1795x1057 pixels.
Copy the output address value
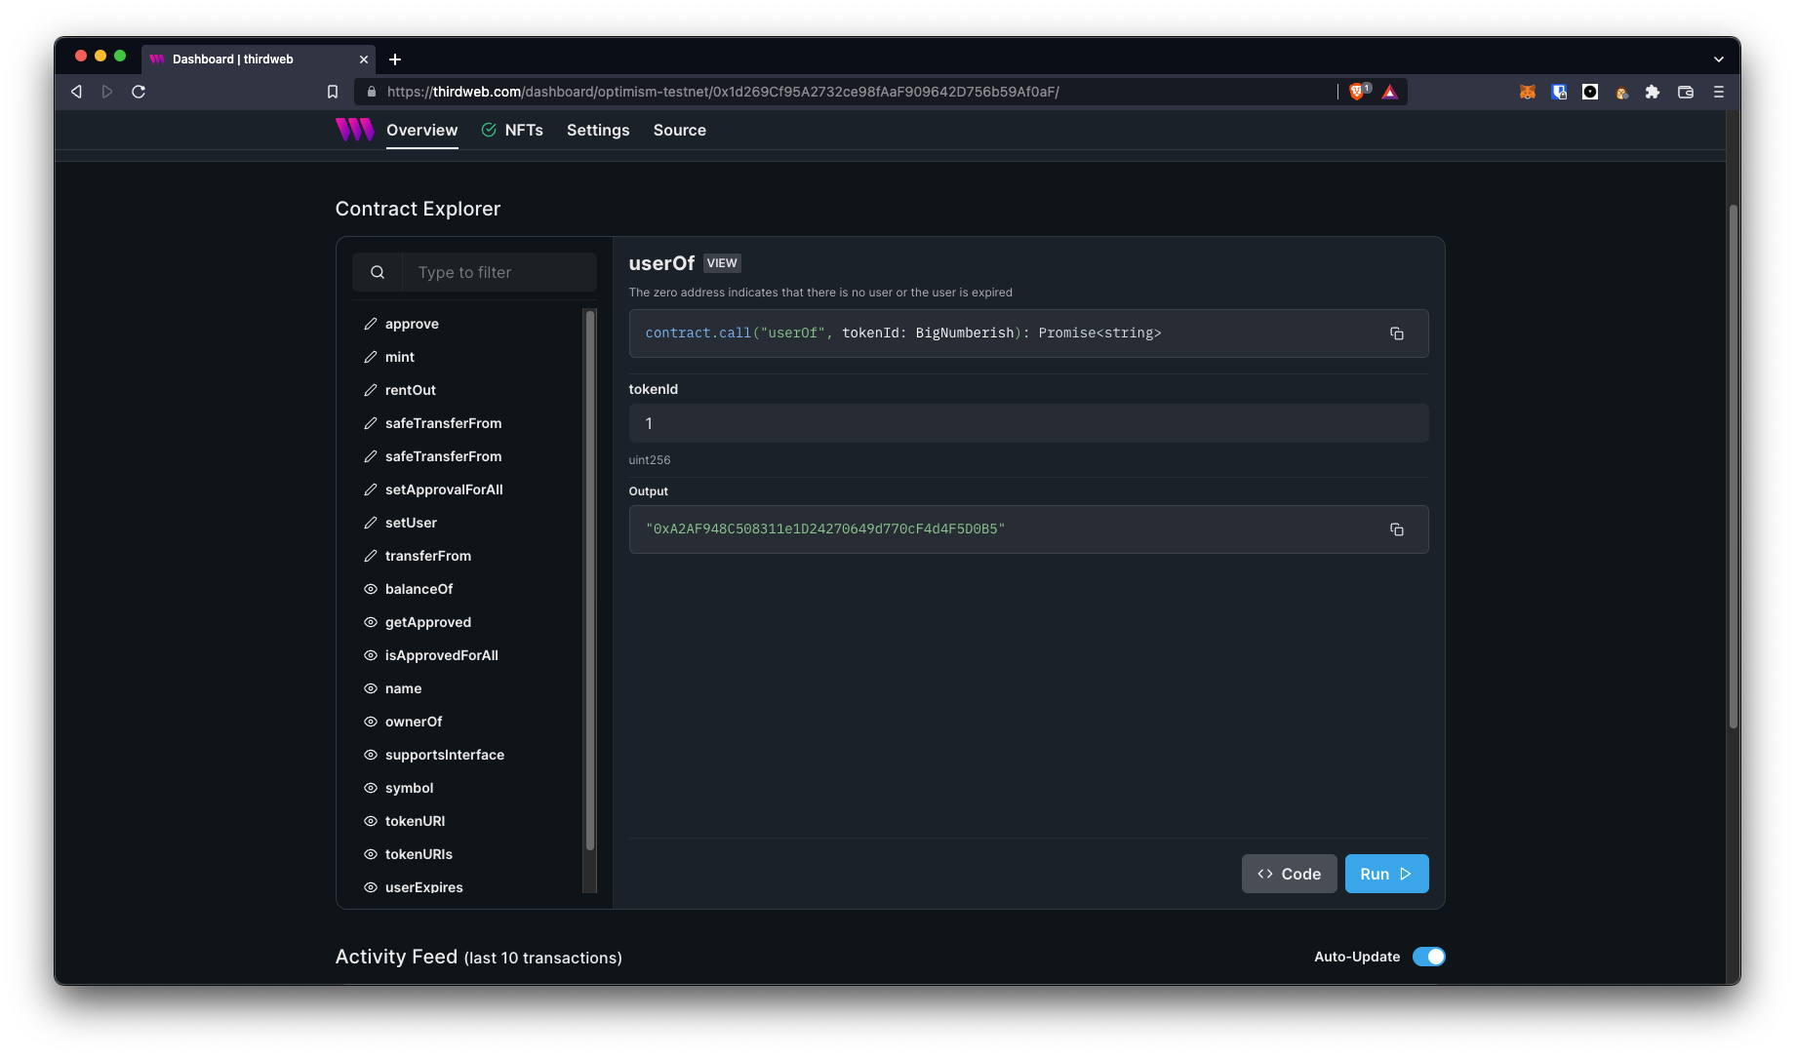(1396, 529)
